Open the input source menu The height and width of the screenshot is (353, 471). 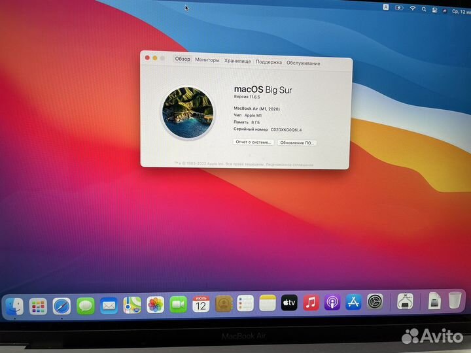386,7
